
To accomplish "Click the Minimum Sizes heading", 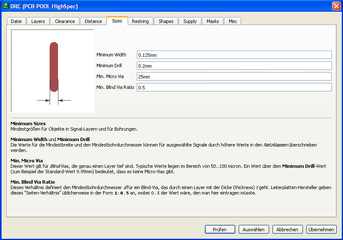I will (x=28, y=124).
